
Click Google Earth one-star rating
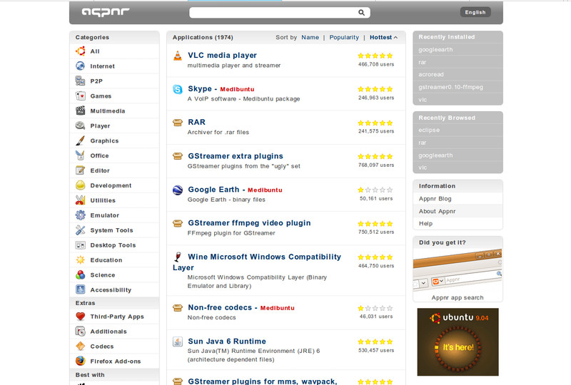click(375, 190)
